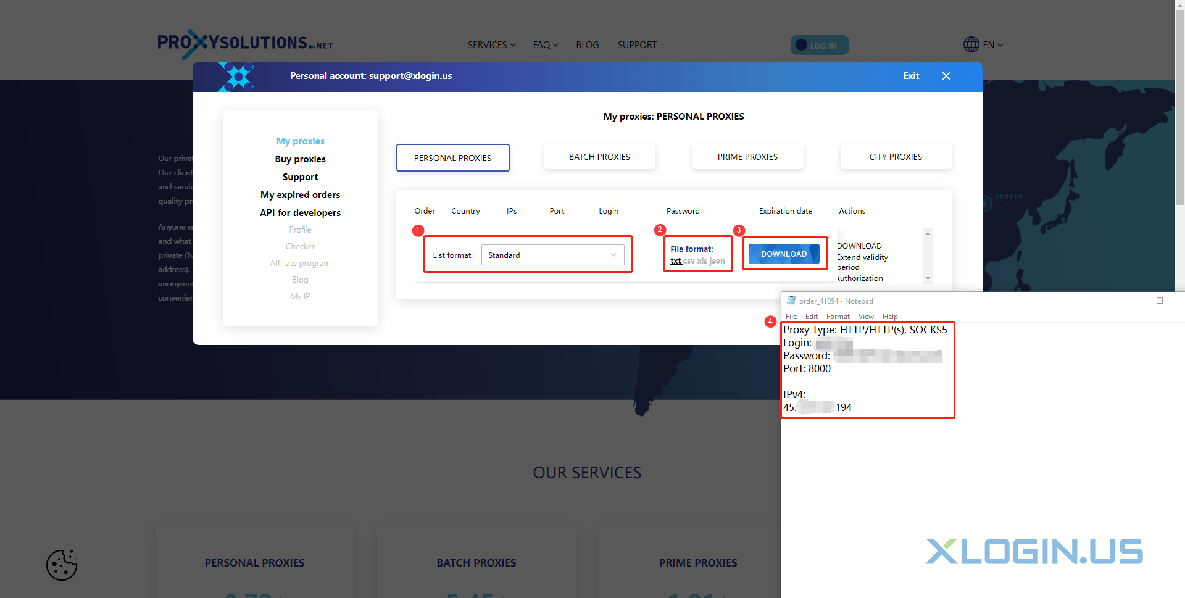Click the ProxySolutions.net logo

click(245, 44)
